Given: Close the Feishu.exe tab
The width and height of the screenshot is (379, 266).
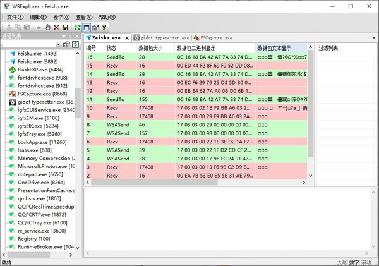Looking at the screenshot, I should [x=127, y=38].
